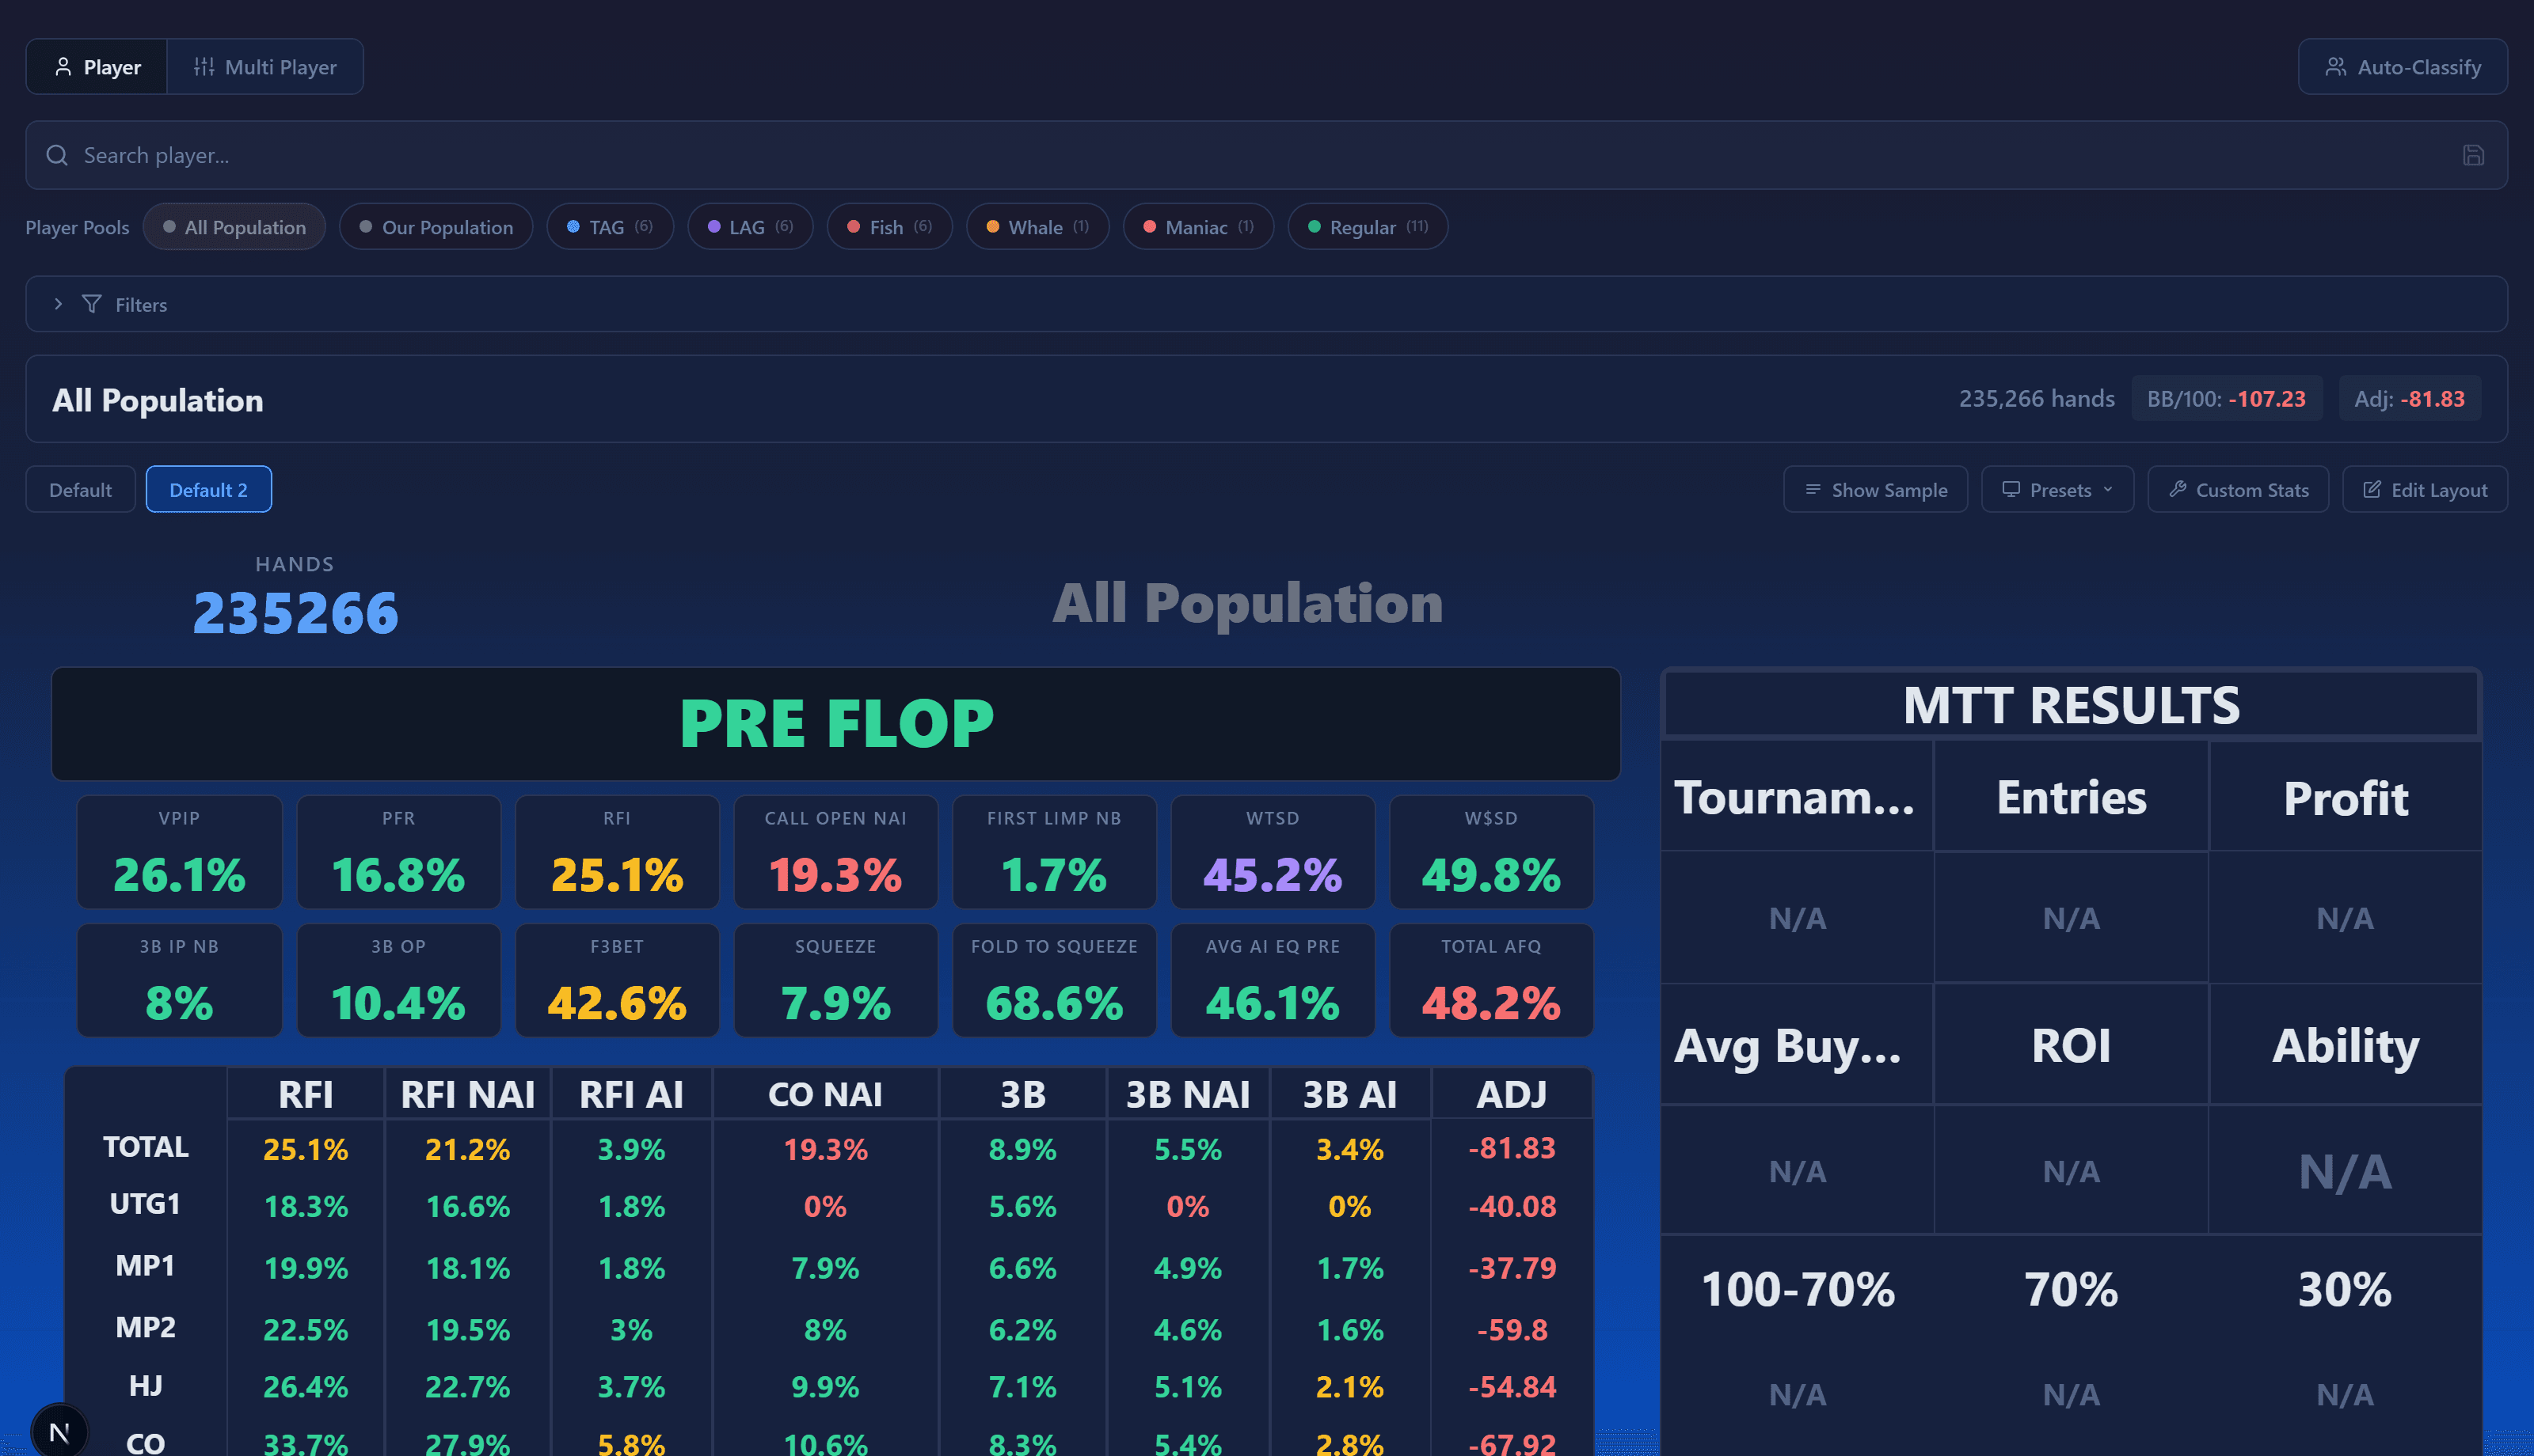Expand the Filters section chevron
2534x1456 pixels.
point(58,304)
